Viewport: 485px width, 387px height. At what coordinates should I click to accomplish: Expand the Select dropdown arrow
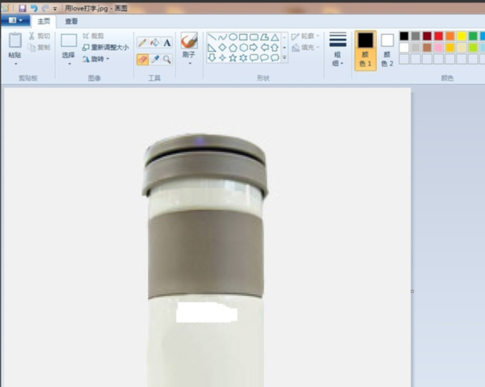(70, 64)
